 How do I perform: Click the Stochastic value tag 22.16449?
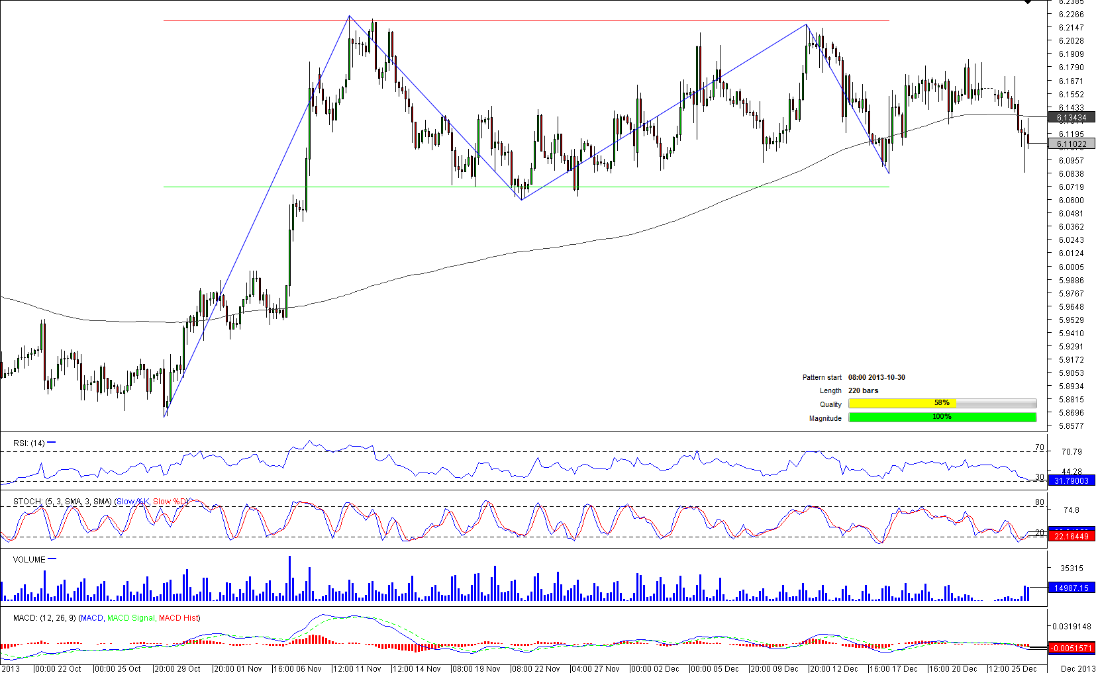point(1071,536)
